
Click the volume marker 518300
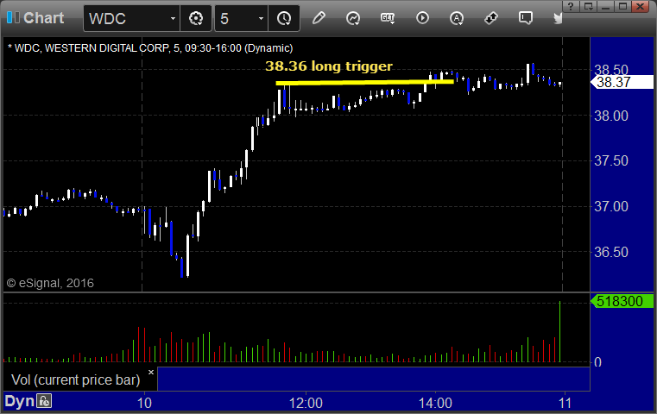(x=622, y=301)
